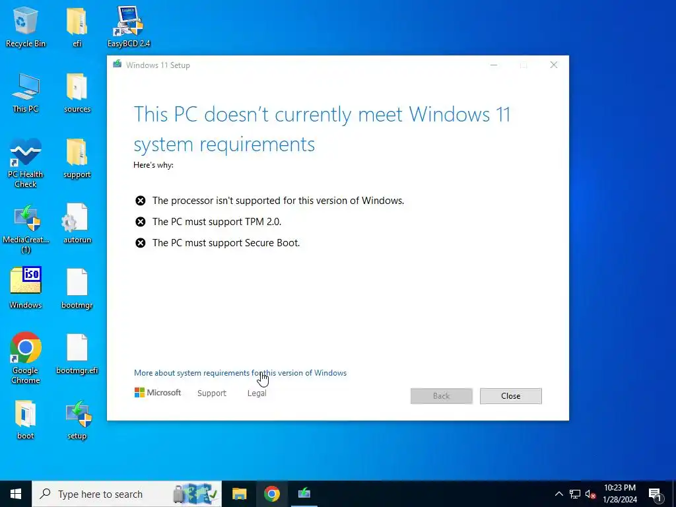Click the search highlights image in taskbar

195,494
